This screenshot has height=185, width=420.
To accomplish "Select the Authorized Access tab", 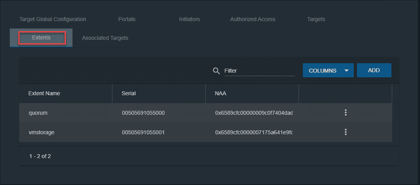I will pos(253,19).
